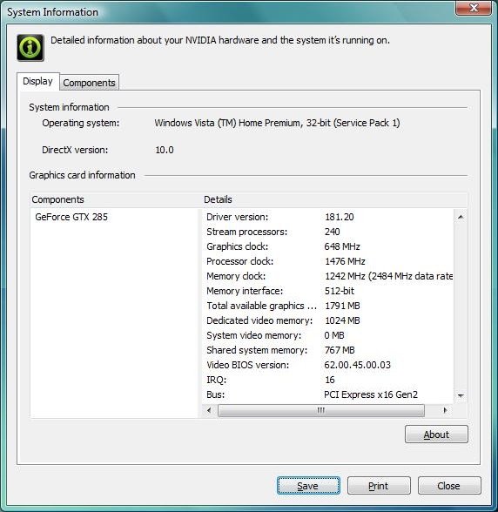Click the horizontal scrollbar thumb

(321, 410)
